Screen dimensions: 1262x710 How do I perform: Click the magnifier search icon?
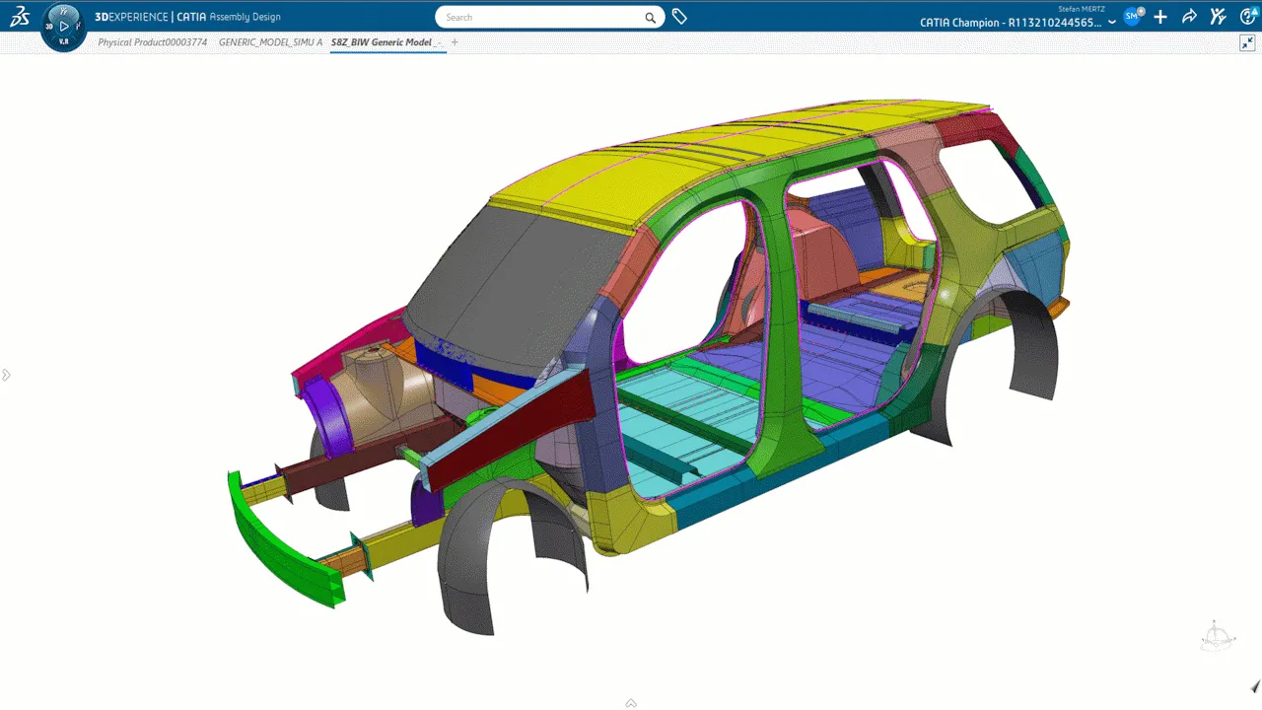650,18
